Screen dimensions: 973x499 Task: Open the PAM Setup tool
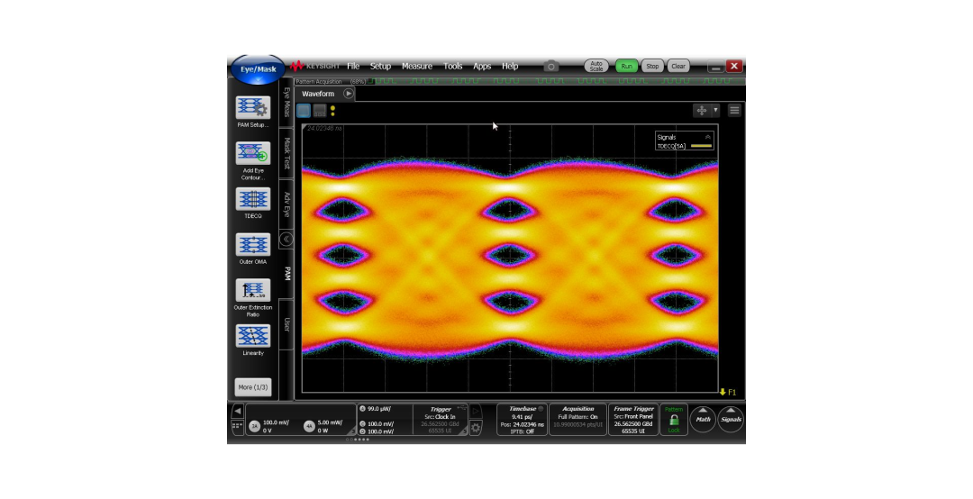252,108
